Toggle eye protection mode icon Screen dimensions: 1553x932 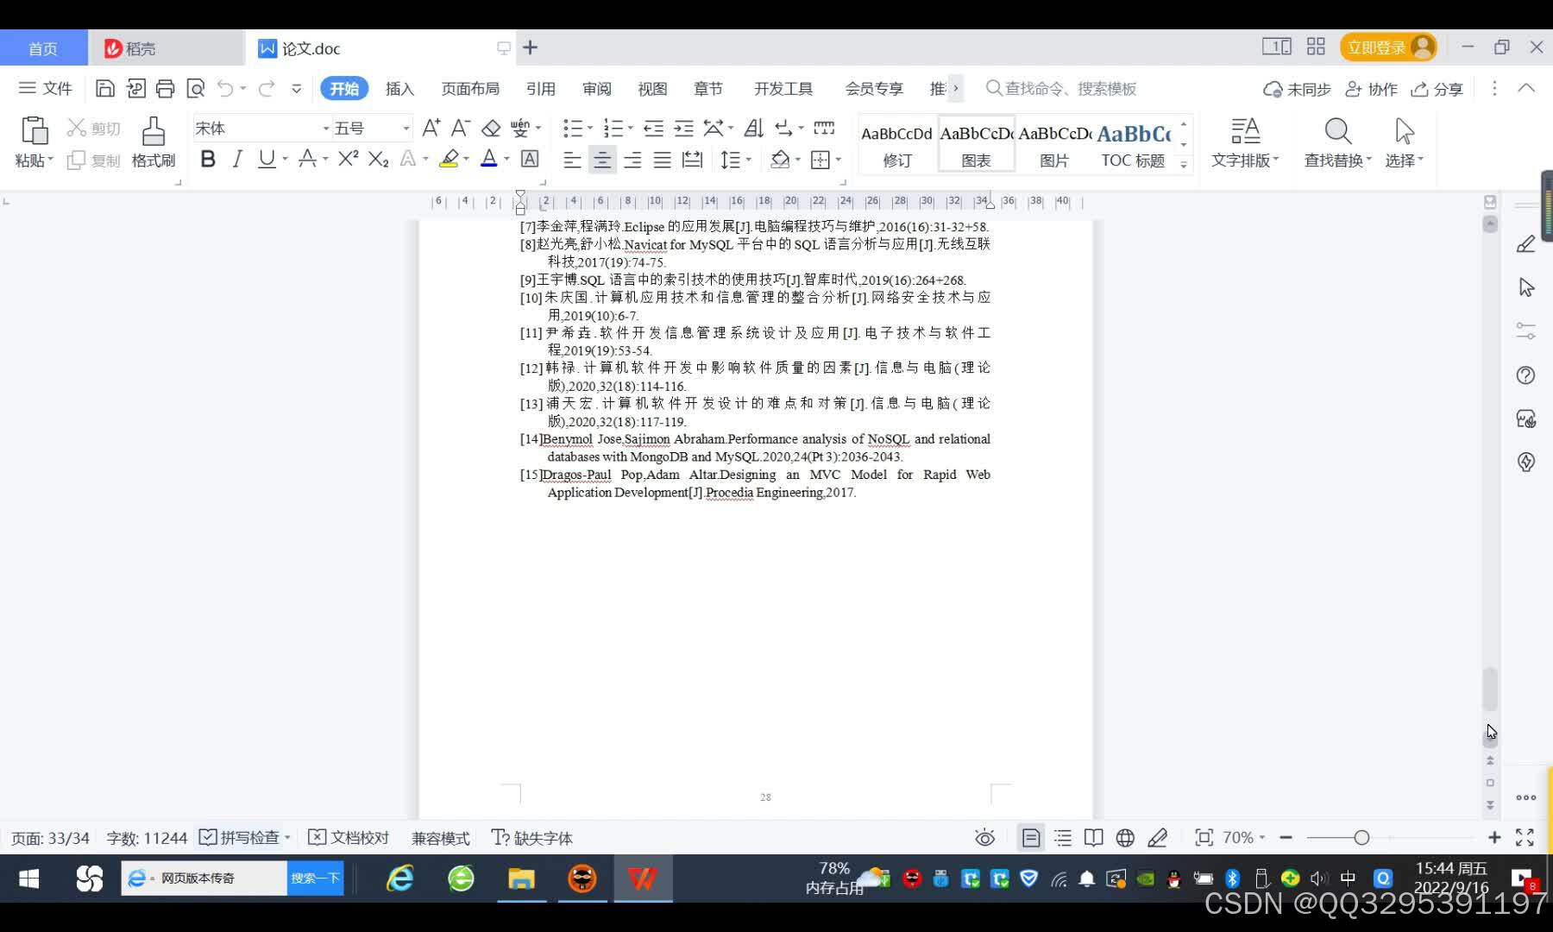[984, 838]
